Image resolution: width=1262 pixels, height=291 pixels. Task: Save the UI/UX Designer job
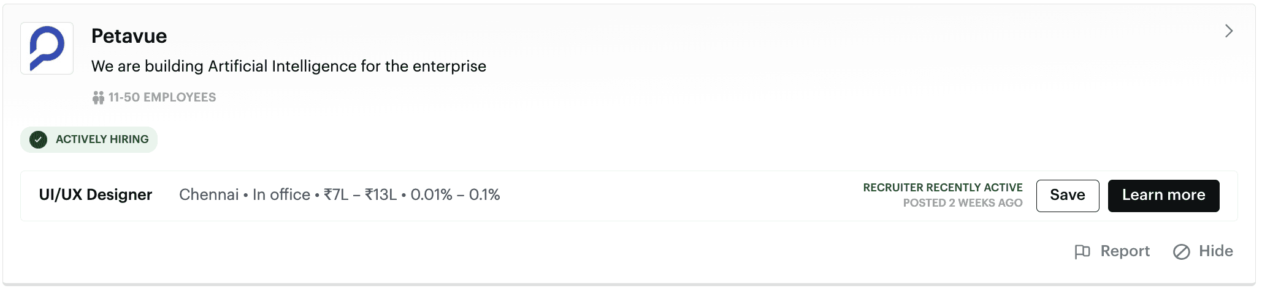click(1067, 196)
